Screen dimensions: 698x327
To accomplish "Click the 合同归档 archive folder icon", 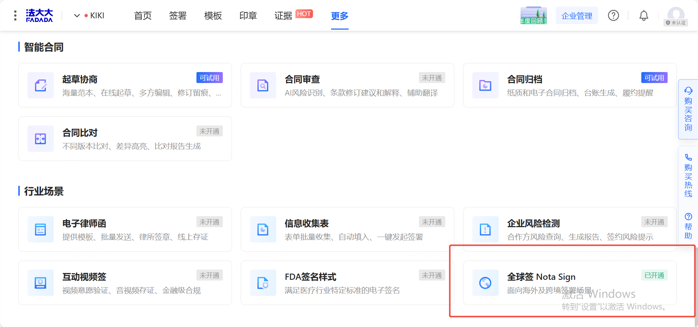I will click(485, 85).
